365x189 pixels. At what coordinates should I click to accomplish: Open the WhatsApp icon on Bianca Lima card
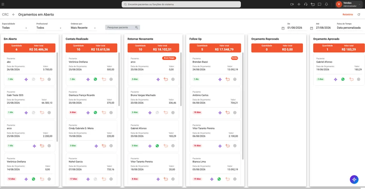pyautogui.click(x=219, y=179)
